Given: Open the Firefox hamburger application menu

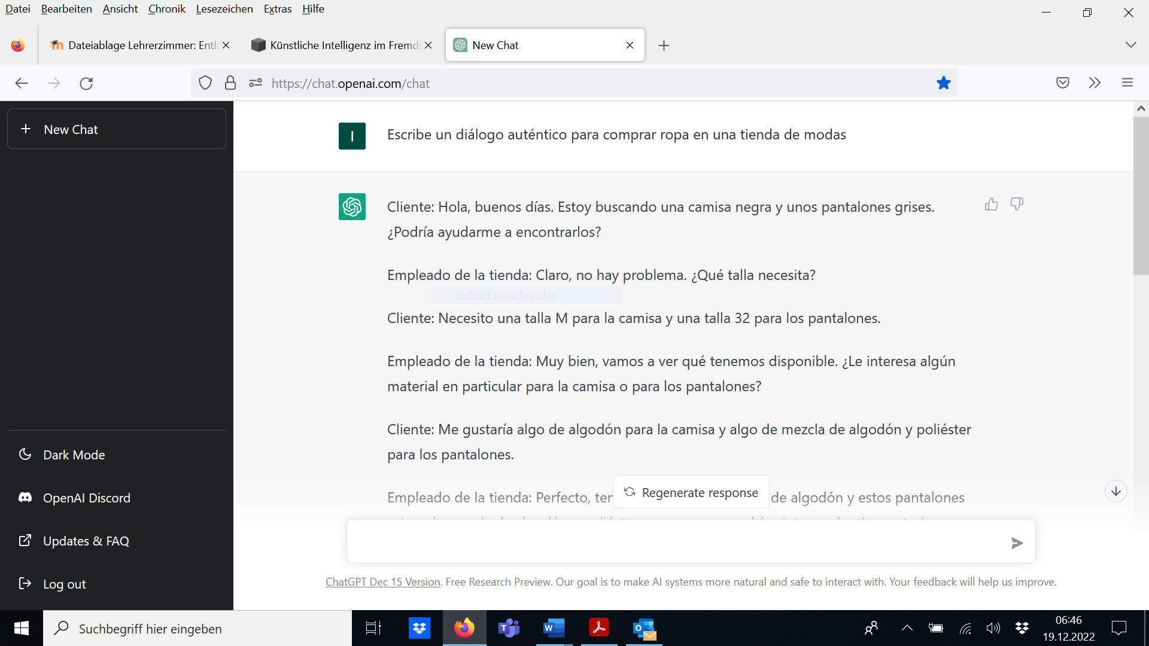Looking at the screenshot, I should click(x=1127, y=83).
